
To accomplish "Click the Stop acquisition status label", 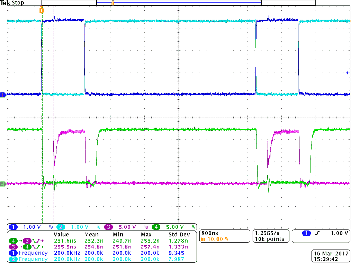I will click(18, 3).
